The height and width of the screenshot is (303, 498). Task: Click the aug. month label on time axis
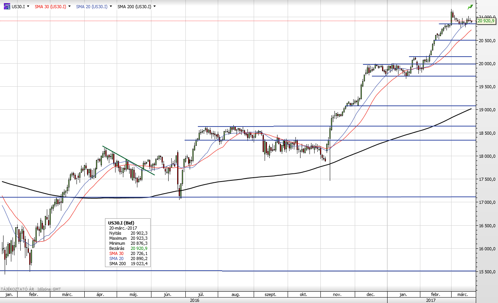[x=236, y=295]
